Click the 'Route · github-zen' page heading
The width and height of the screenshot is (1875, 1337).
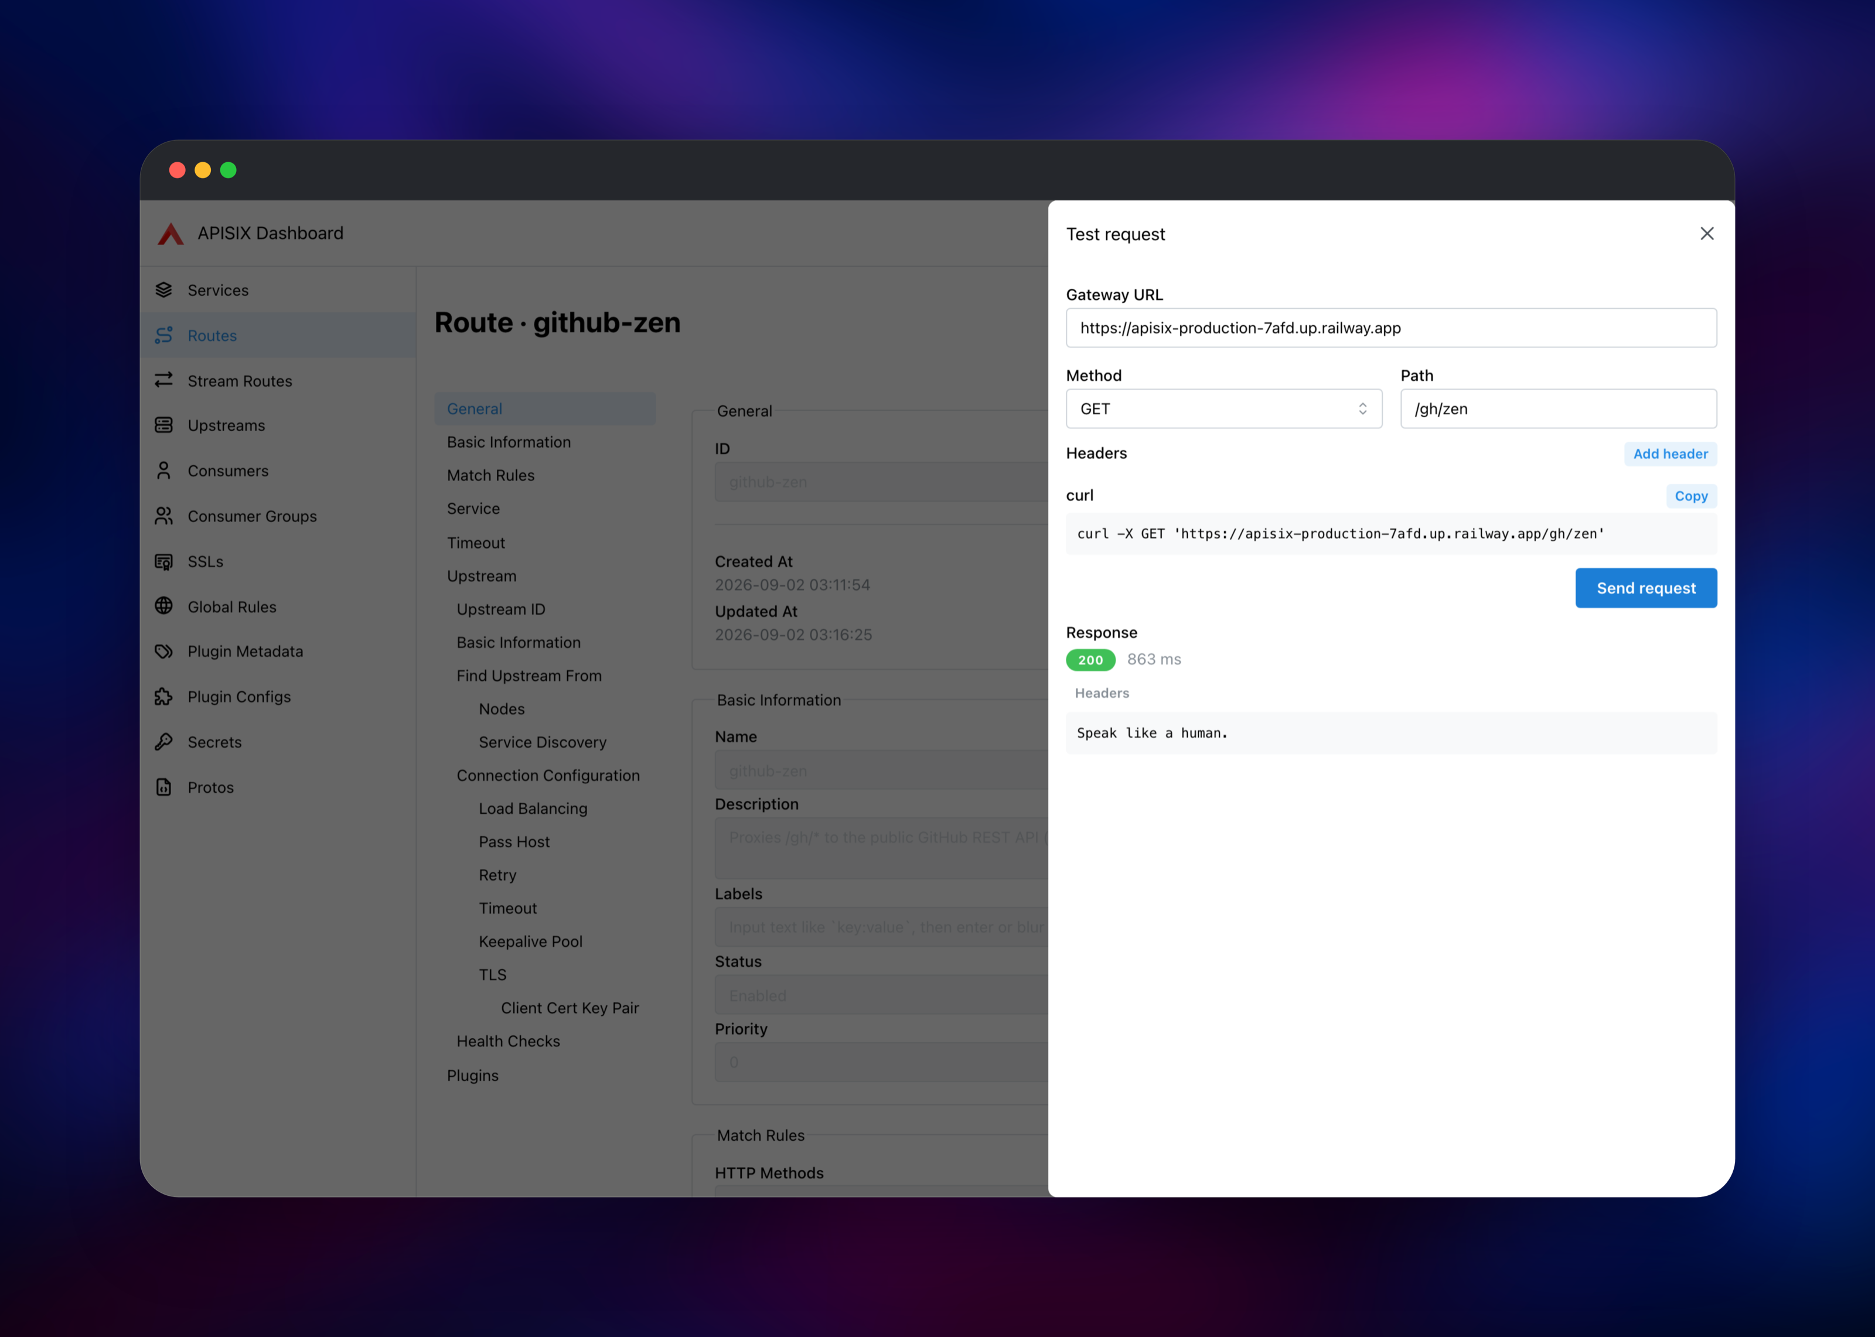pyautogui.click(x=557, y=322)
